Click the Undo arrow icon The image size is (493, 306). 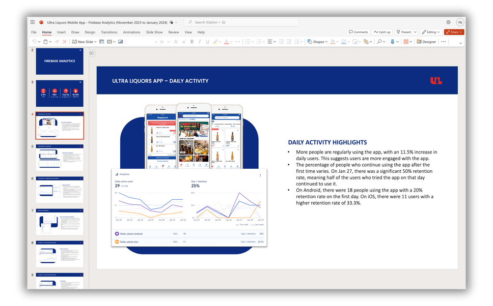(x=34, y=42)
